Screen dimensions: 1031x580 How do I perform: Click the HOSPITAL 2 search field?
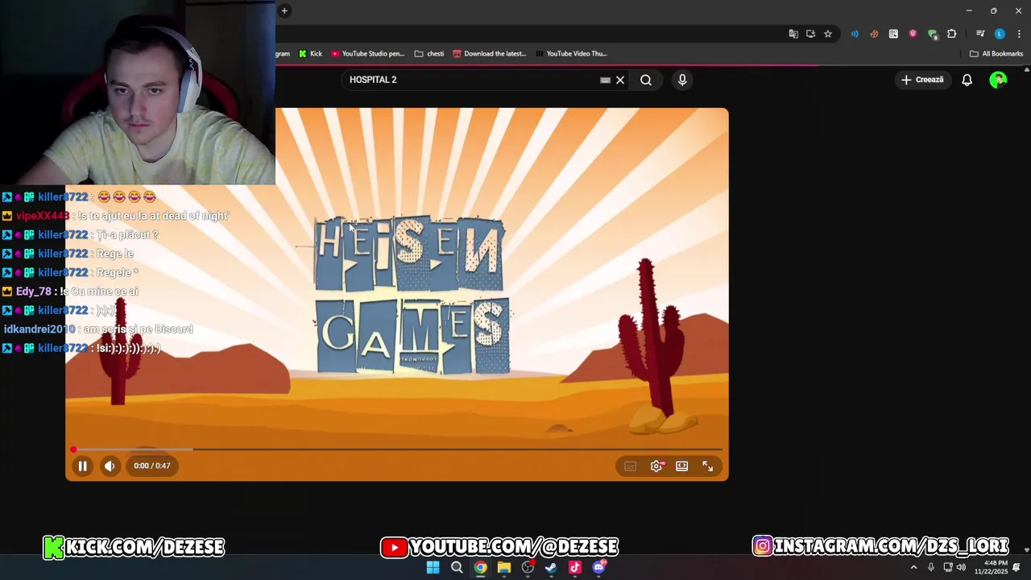pyautogui.click(x=471, y=80)
